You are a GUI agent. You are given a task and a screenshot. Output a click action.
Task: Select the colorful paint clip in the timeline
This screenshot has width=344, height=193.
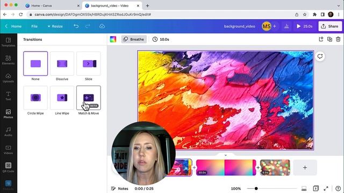pos(182,168)
